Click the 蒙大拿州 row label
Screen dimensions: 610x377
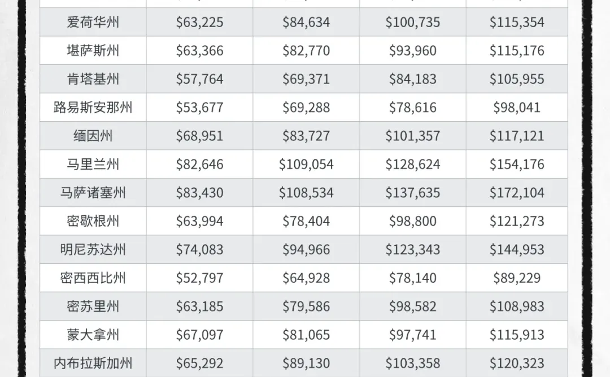[93, 335]
